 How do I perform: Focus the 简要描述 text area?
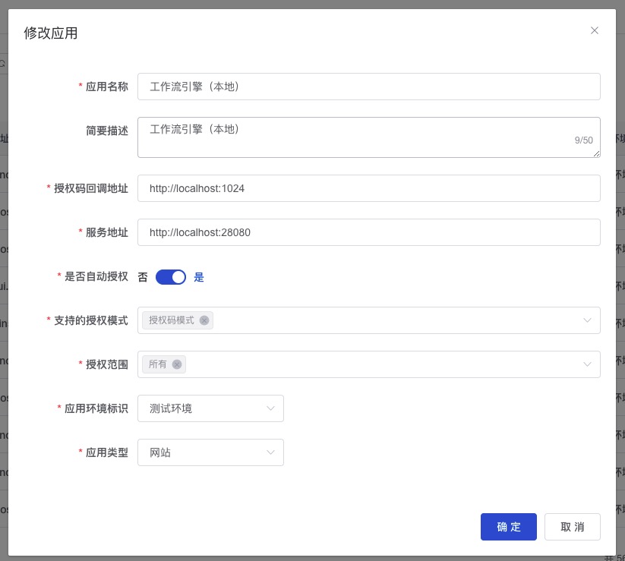[357, 137]
